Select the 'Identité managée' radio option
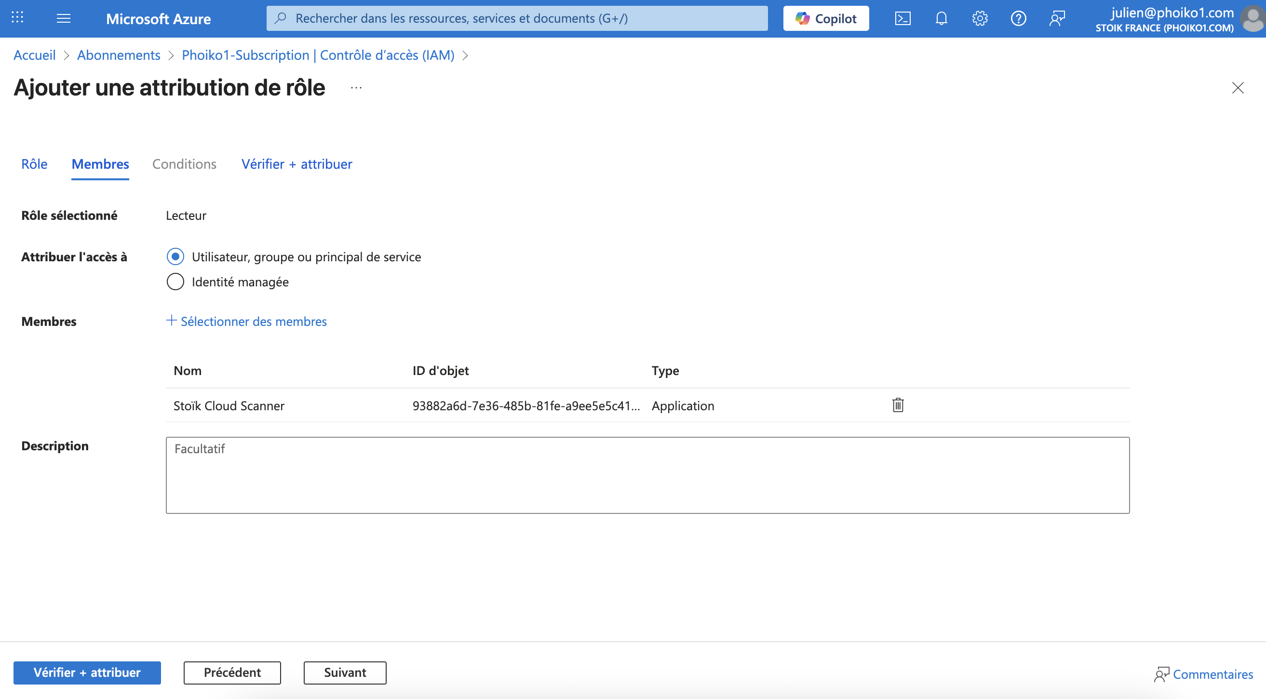 pos(175,282)
